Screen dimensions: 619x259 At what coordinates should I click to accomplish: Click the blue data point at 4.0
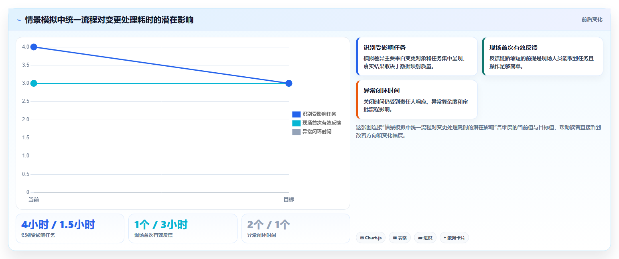tap(34, 47)
